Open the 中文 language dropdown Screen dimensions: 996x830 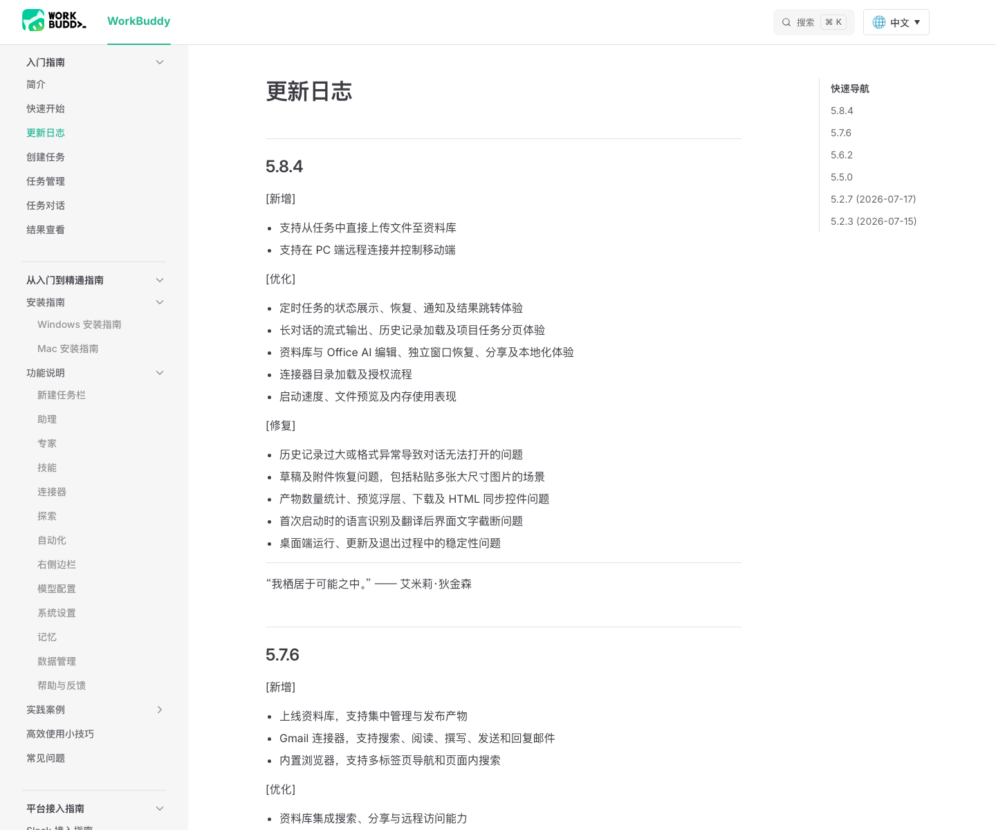[x=896, y=22]
